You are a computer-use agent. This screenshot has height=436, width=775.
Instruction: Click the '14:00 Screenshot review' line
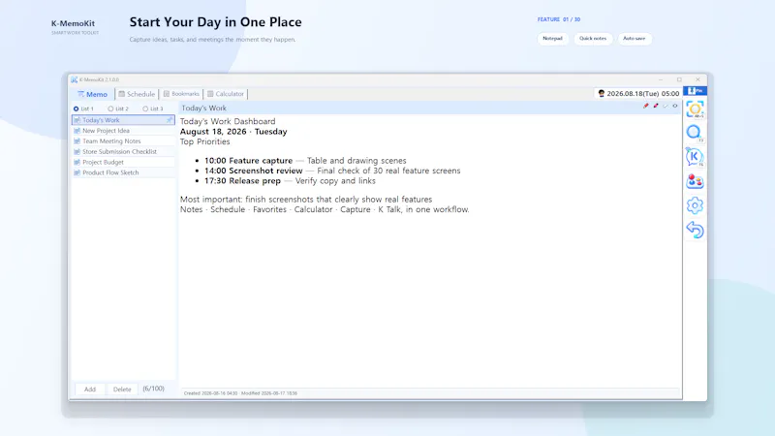tap(332, 171)
